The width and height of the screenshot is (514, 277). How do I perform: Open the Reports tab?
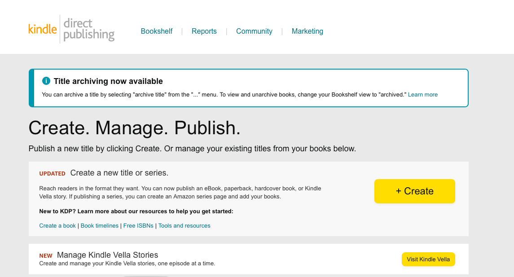(x=204, y=31)
